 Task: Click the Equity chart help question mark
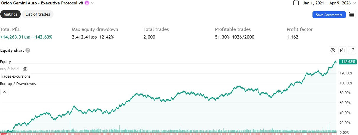click(x=28, y=50)
